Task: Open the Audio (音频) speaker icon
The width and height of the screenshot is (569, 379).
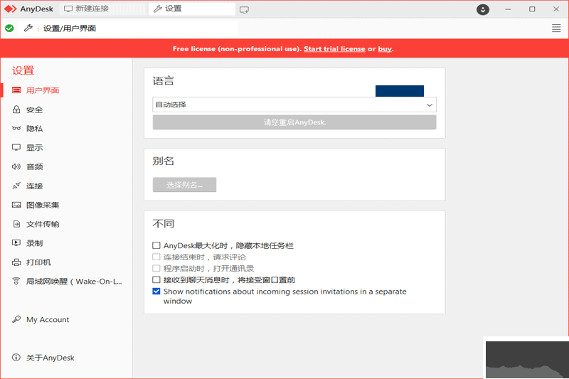Action: [x=16, y=166]
